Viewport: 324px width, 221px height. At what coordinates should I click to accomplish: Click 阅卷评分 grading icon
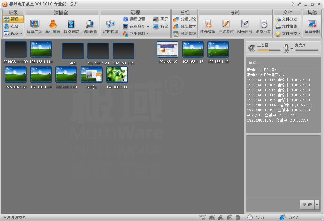tap(245, 27)
